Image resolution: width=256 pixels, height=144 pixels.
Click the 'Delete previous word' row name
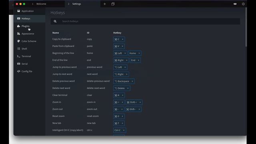coord(64,81)
